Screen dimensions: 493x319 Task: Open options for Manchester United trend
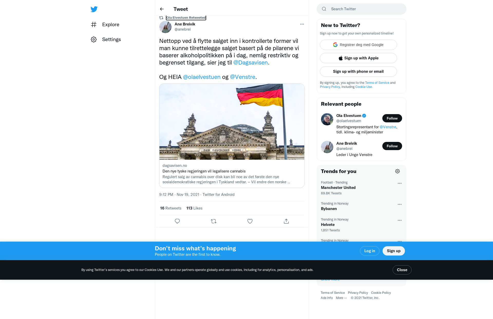(400, 183)
